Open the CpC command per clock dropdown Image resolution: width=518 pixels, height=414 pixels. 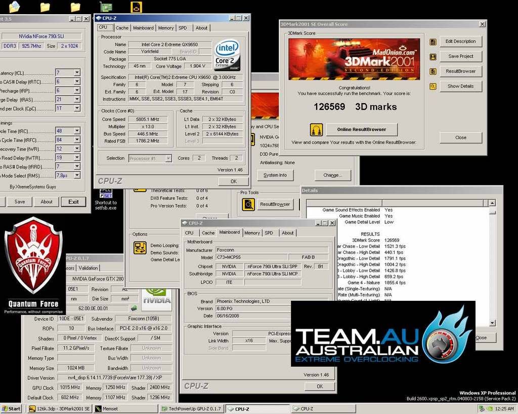[x=77, y=108]
